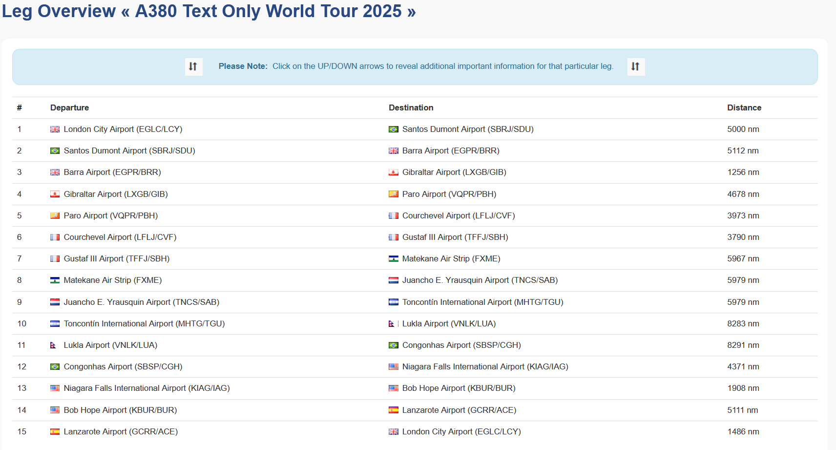The image size is (836, 450).
Task: Click 'Gustaf III Airport (TFFJ/SBH)' destination in leg 6
Action: click(455, 237)
